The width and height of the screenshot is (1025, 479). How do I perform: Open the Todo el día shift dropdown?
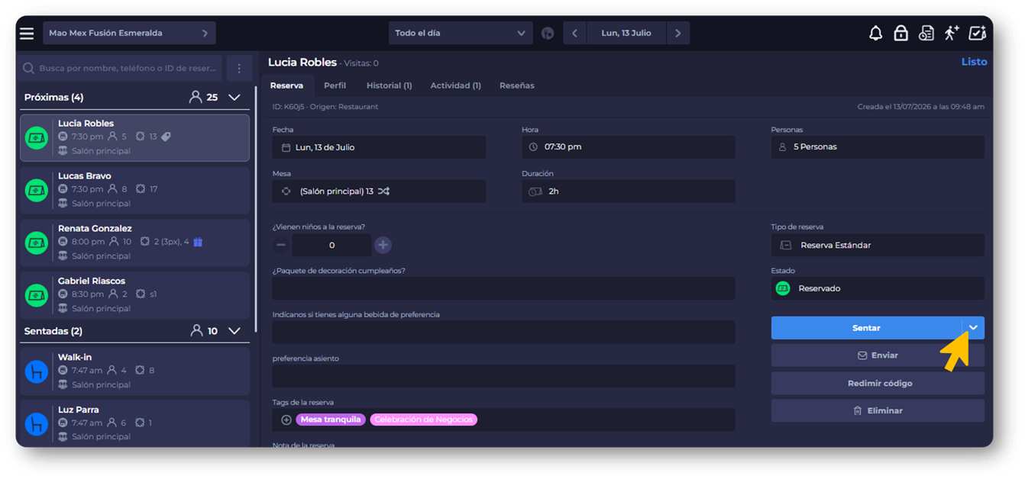click(460, 34)
